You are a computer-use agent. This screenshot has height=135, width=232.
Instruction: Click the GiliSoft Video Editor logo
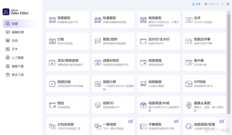click(16, 12)
